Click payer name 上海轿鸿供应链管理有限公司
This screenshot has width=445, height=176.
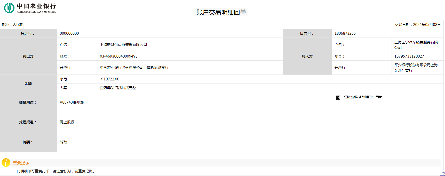123,45
